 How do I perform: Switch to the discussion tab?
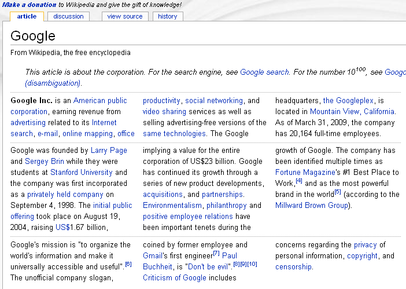tap(68, 16)
